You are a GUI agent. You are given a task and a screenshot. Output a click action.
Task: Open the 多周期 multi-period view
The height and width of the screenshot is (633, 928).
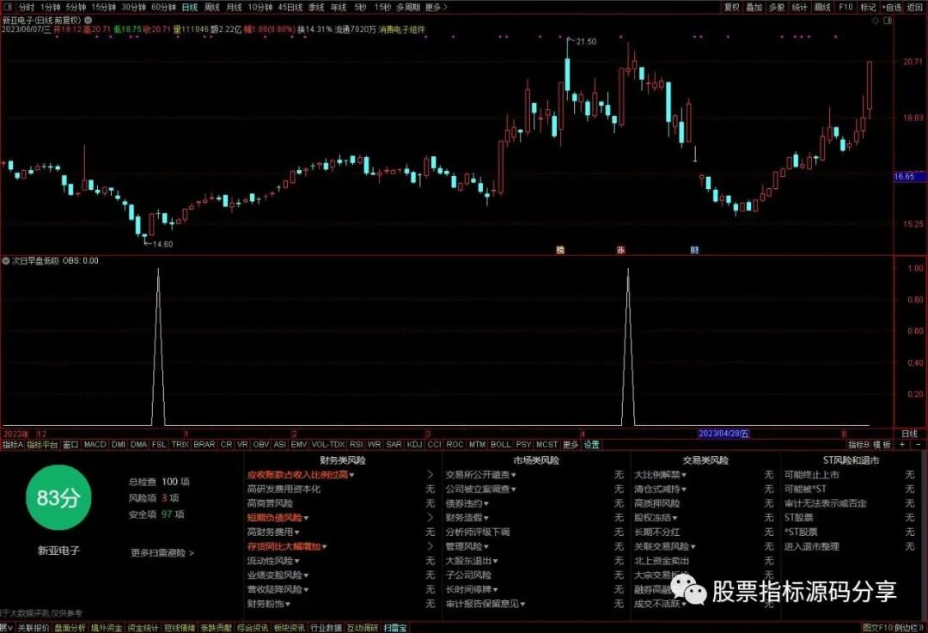[x=408, y=7]
